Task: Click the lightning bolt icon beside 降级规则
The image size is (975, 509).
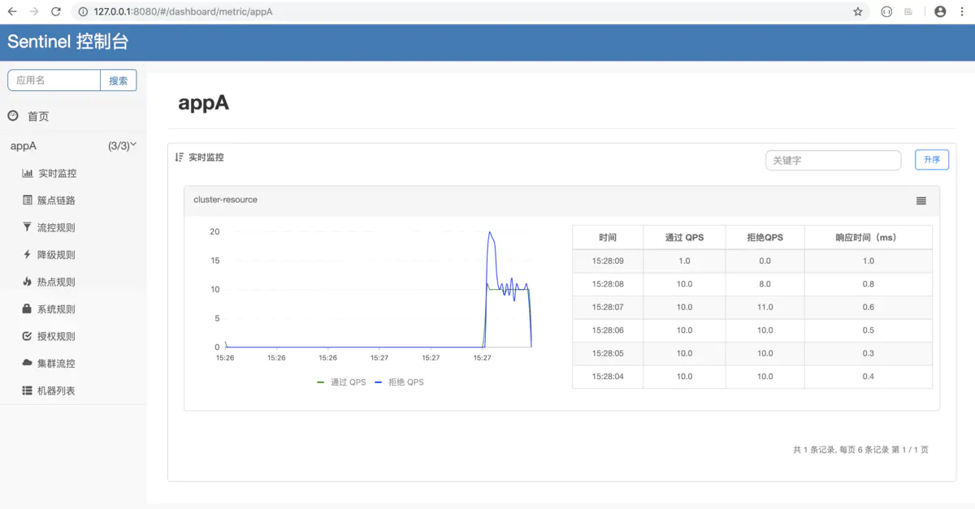Action: (x=28, y=254)
